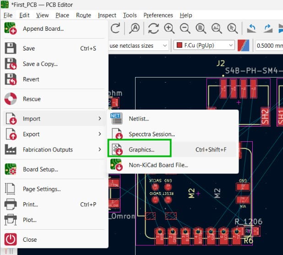Screen dimensions: 283x255
Task: Click the Revert icon
Action: [x=11, y=79]
